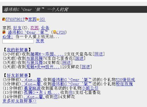Open the 520情侣戒 gift link
This screenshot has width=147, height=107.
(x=125, y=80)
